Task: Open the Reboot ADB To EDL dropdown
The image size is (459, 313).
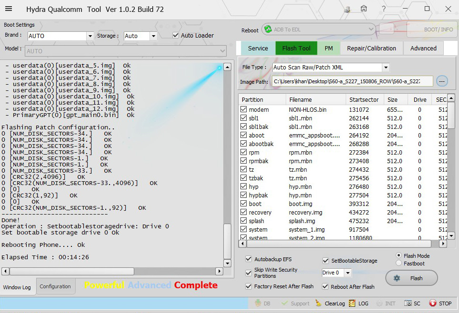Action: tap(370, 29)
